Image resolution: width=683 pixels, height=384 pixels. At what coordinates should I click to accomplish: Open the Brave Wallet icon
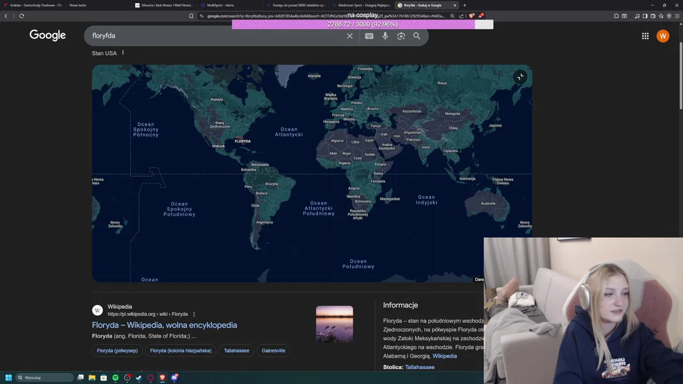[x=653, y=16]
